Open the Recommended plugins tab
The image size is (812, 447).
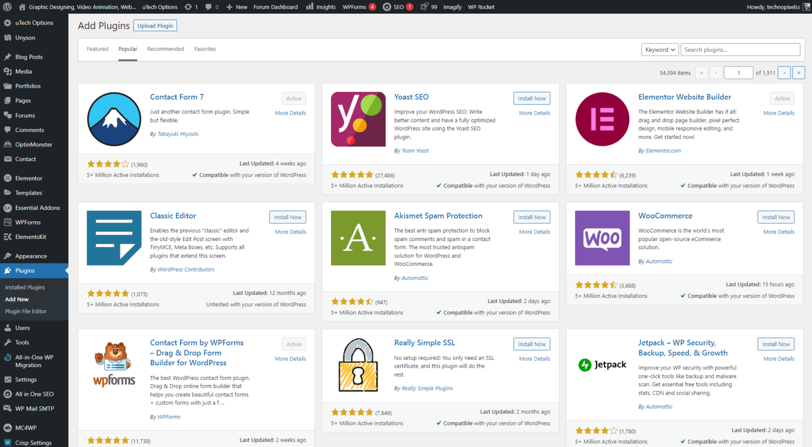tap(165, 49)
